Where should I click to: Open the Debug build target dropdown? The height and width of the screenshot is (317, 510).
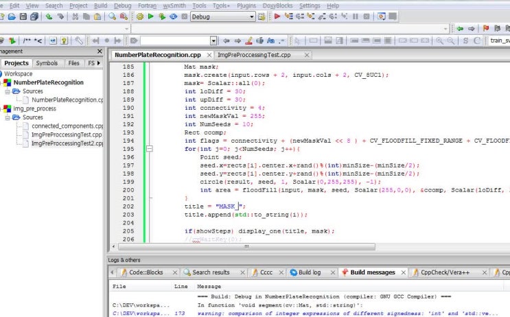[x=252, y=16]
